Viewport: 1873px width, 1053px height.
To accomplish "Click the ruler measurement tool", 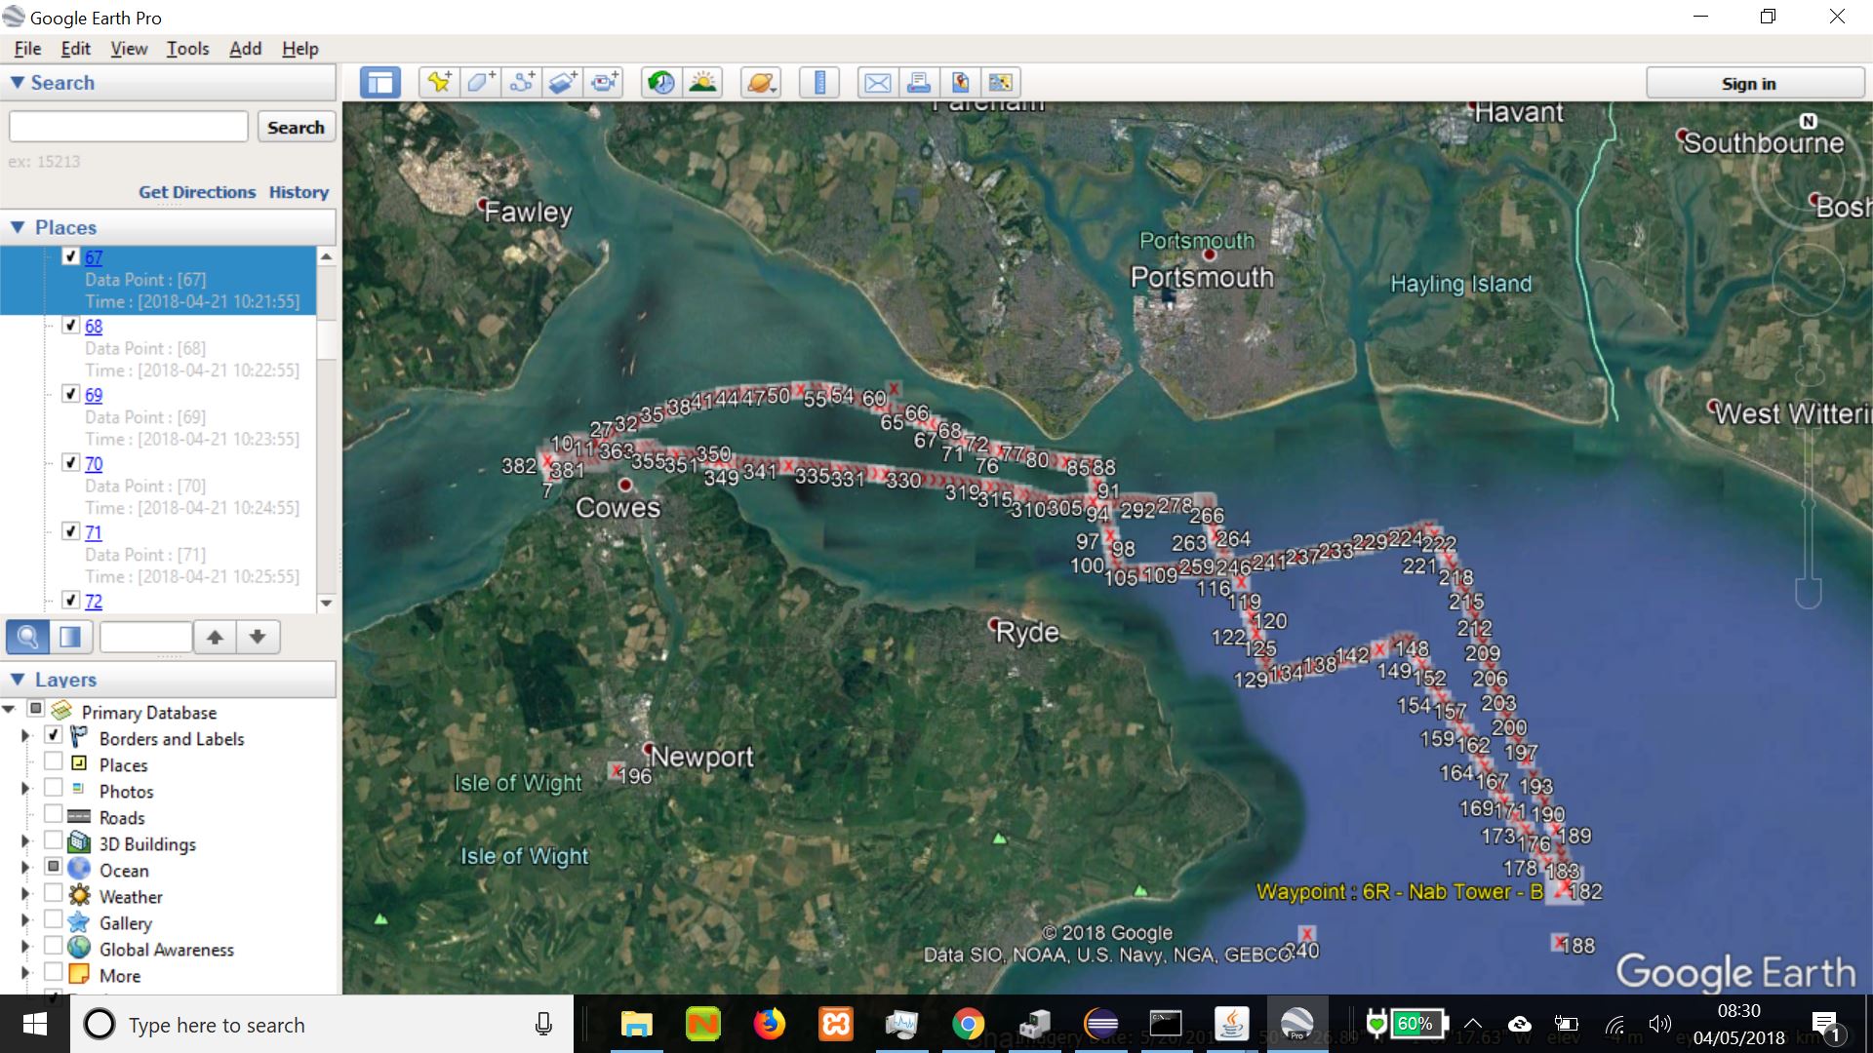I will click(819, 83).
